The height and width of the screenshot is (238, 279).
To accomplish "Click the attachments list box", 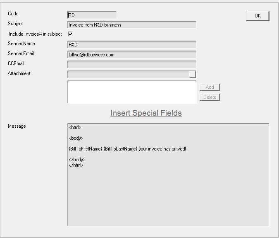I will (132, 92).
